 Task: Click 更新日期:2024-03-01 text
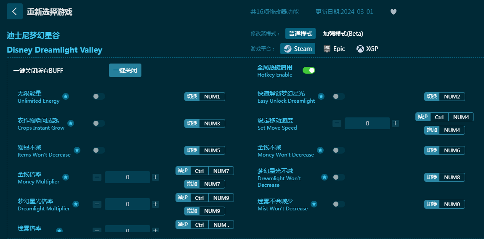344,12
